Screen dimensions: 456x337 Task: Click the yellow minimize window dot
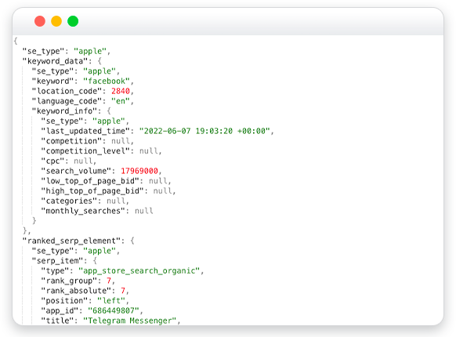click(x=56, y=21)
